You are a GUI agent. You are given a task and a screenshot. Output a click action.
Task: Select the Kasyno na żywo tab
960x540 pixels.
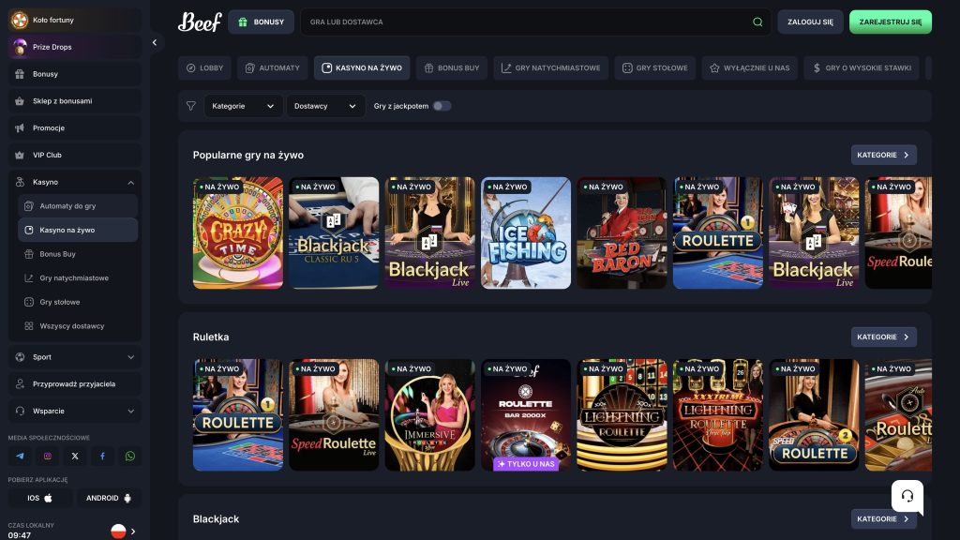click(362, 67)
